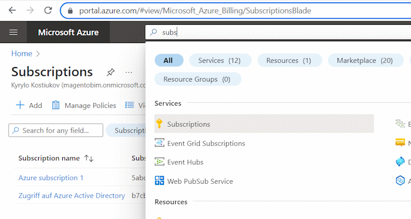Click the Event Hubs service icon
Screen dimensions: 411x219
click(x=159, y=162)
